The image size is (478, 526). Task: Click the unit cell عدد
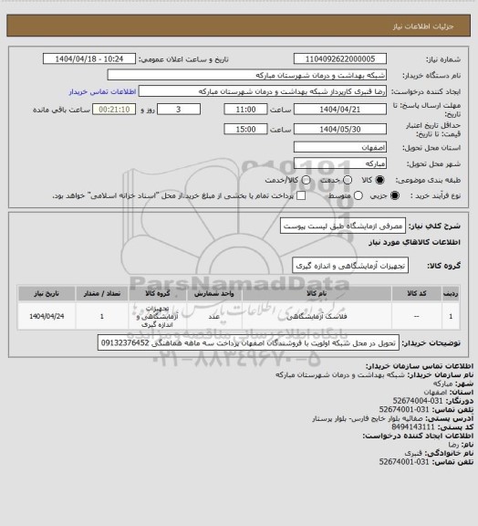(x=214, y=316)
